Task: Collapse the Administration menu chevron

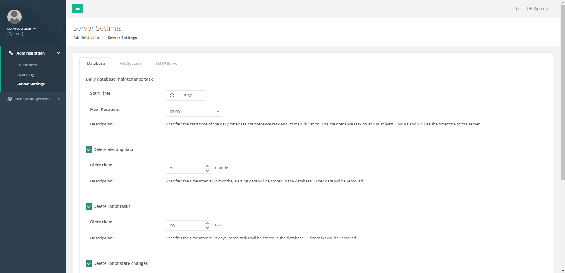Action: pyautogui.click(x=59, y=53)
